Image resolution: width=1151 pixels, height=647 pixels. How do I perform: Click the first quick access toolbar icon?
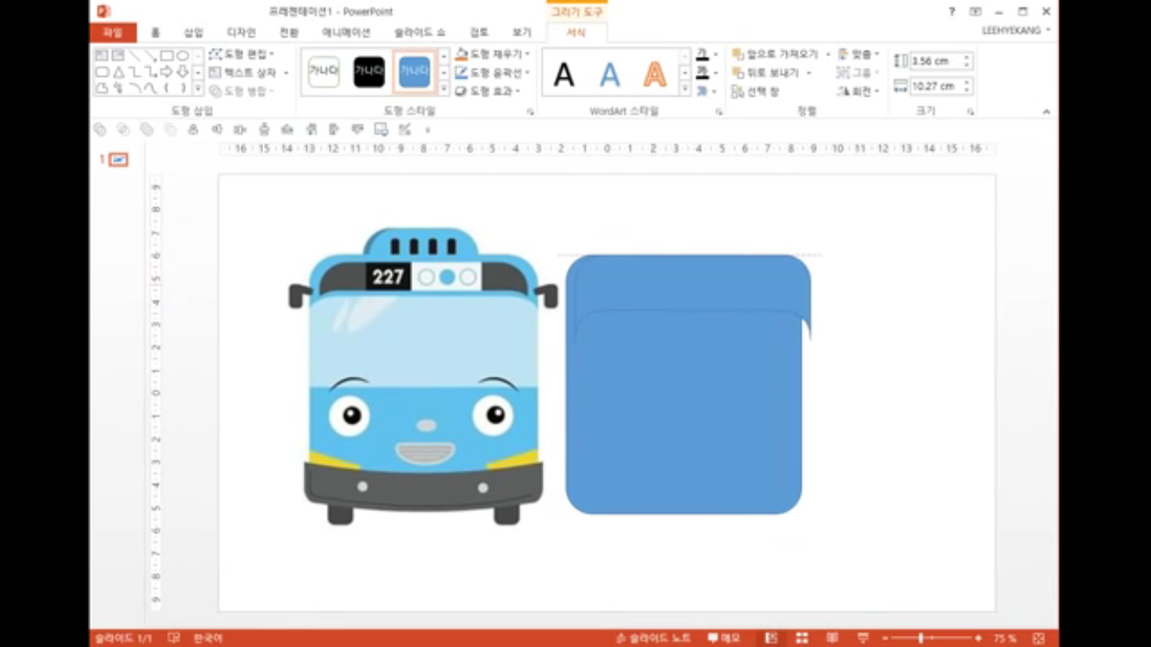[x=101, y=129]
